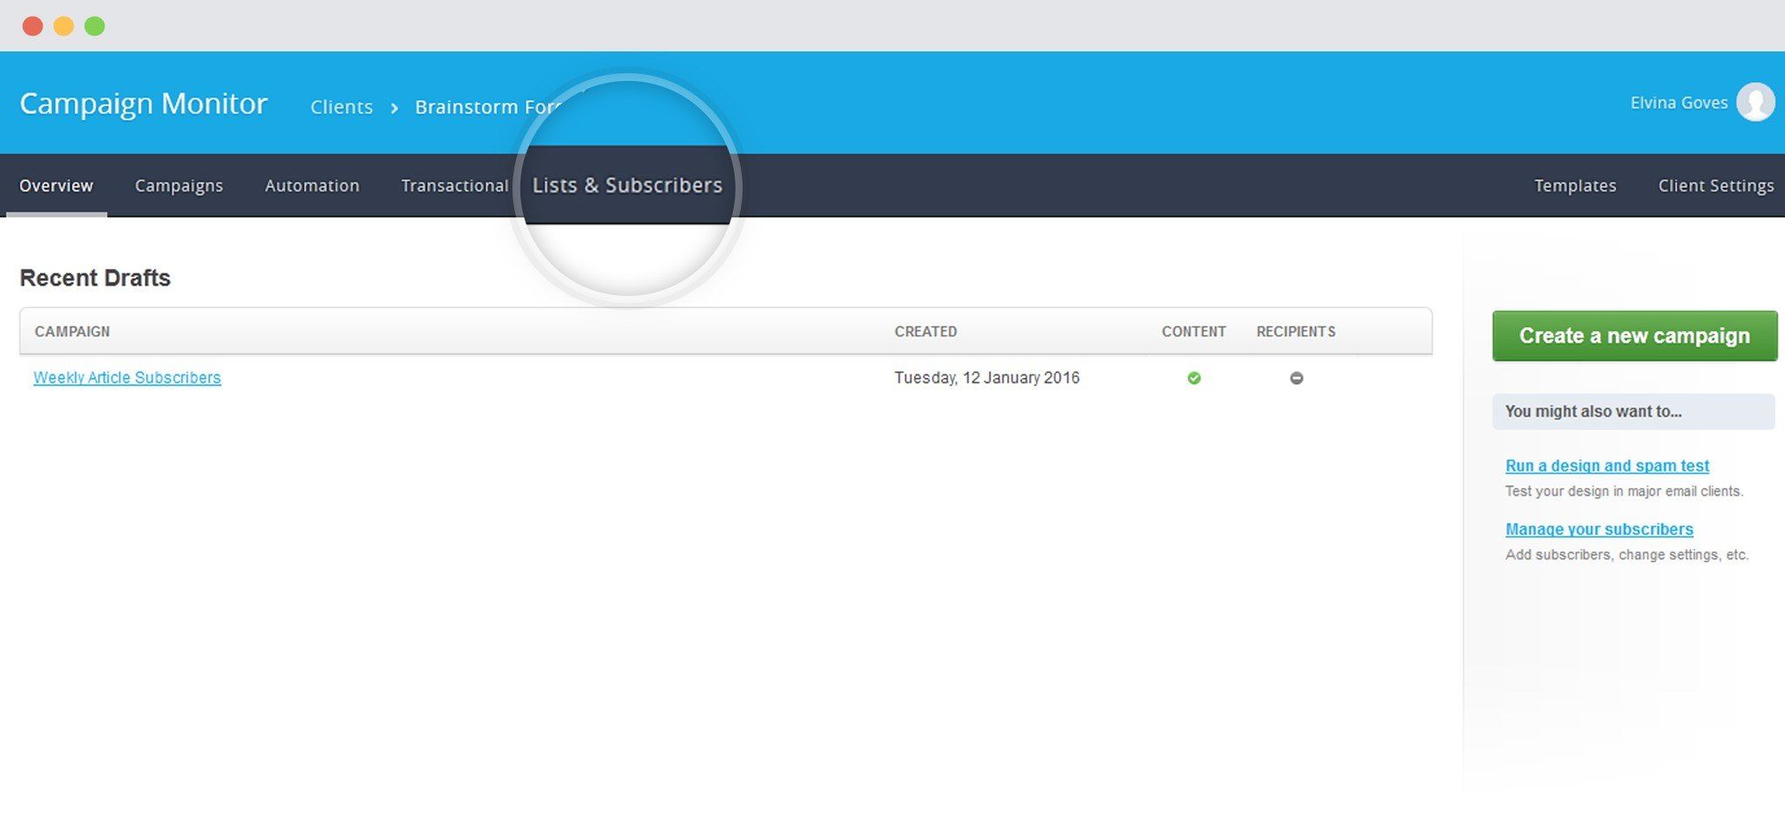
Task: Click the date Tuesday, 12 January 2016
Action: pos(987,378)
